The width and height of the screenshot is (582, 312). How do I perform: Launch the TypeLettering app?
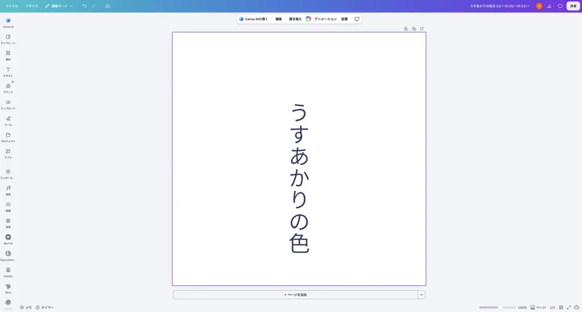pyautogui.click(x=8, y=256)
